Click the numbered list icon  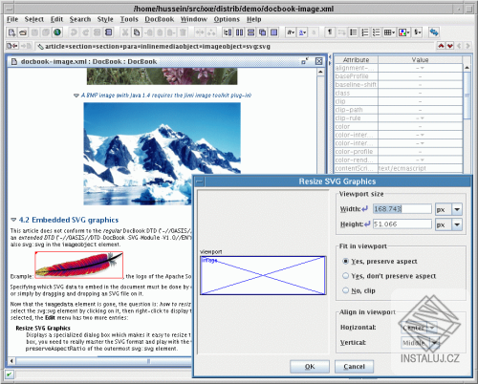(365, 32)
